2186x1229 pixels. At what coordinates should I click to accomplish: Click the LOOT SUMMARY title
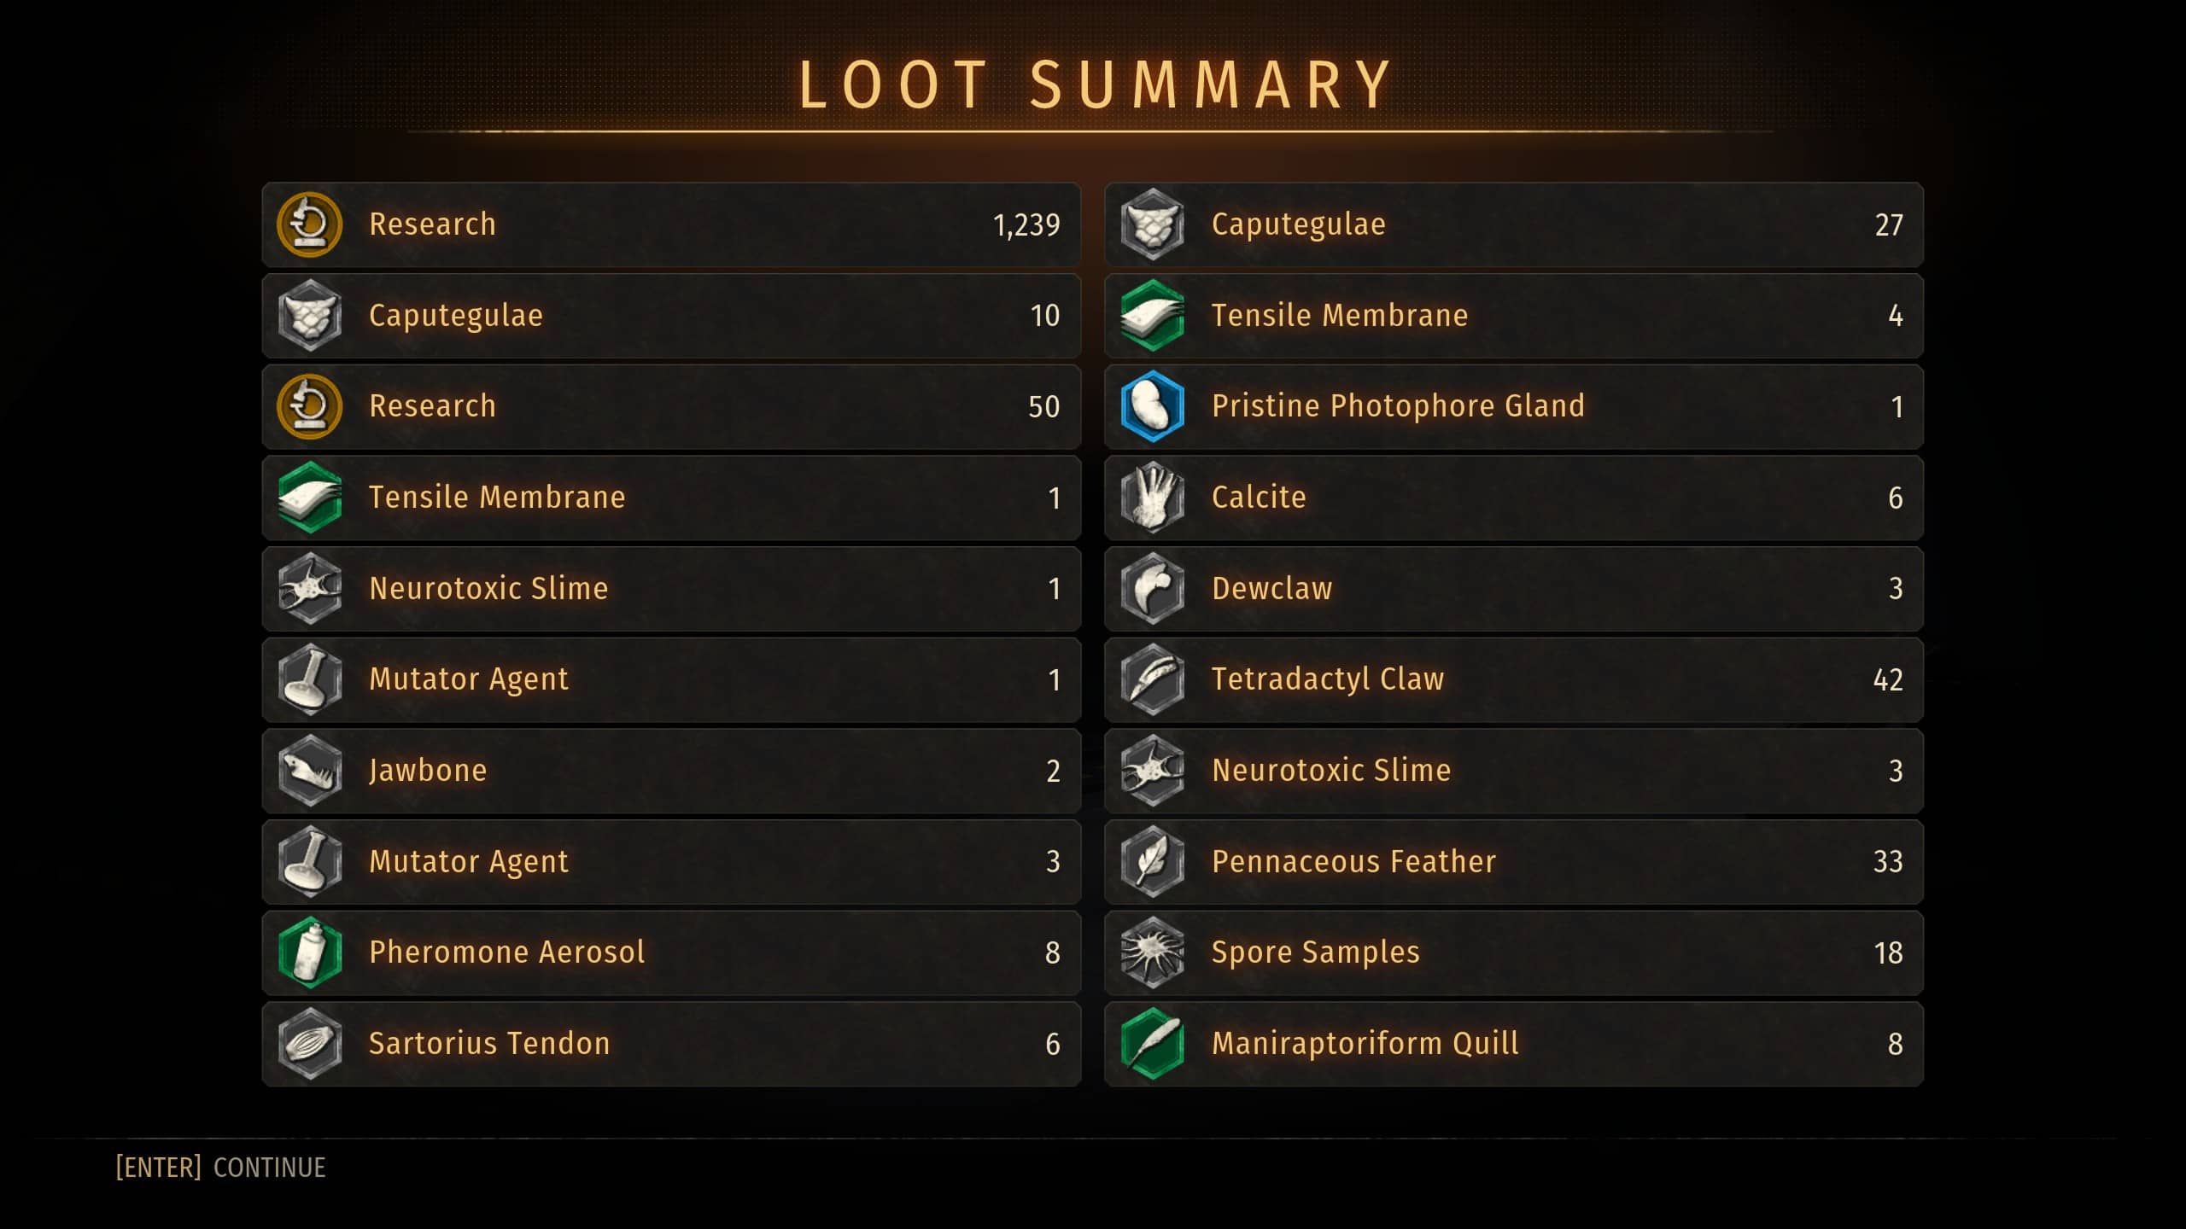click(x=1096, y=84)
